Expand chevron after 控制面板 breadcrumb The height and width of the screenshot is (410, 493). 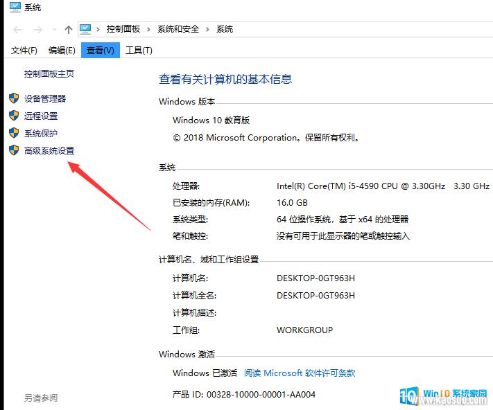click(148, 30)
